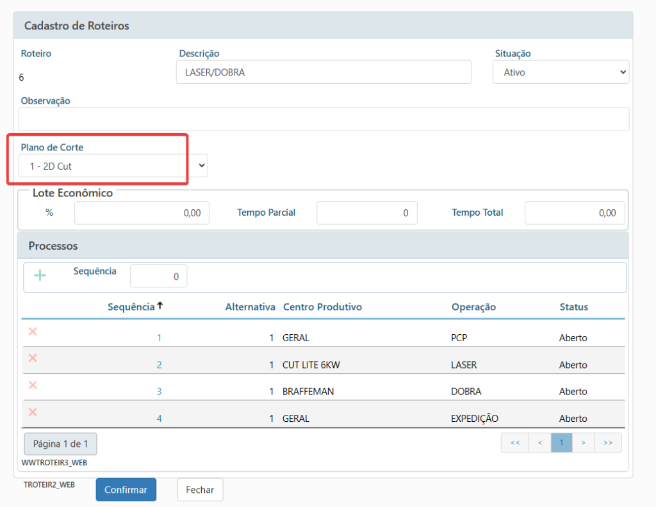Click the Confirmar button

(126, 490)
